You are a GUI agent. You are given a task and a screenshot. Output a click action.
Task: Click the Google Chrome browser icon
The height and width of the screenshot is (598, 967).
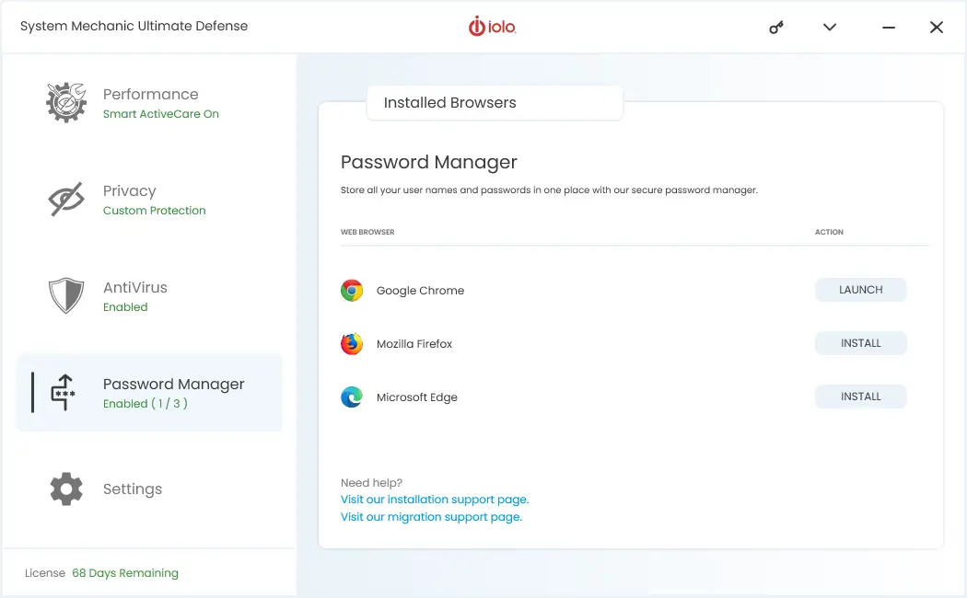pos(352,290)
